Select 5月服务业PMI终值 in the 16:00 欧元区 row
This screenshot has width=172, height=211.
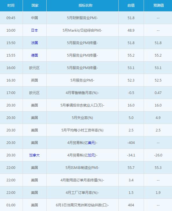pos(82,68)
